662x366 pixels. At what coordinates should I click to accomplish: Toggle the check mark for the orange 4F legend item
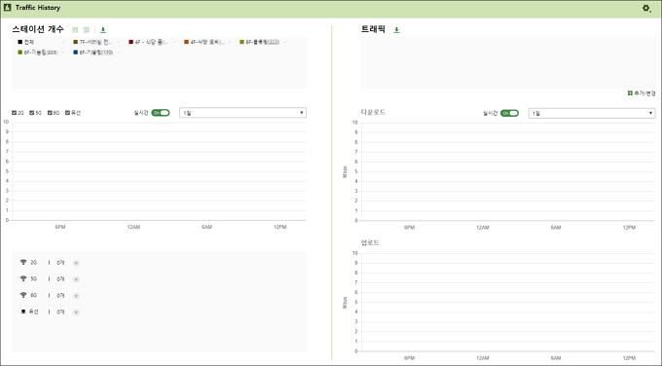(x=229, y=42)
